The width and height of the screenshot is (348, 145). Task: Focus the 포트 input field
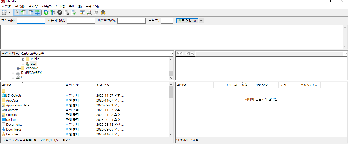coord(167,21)
